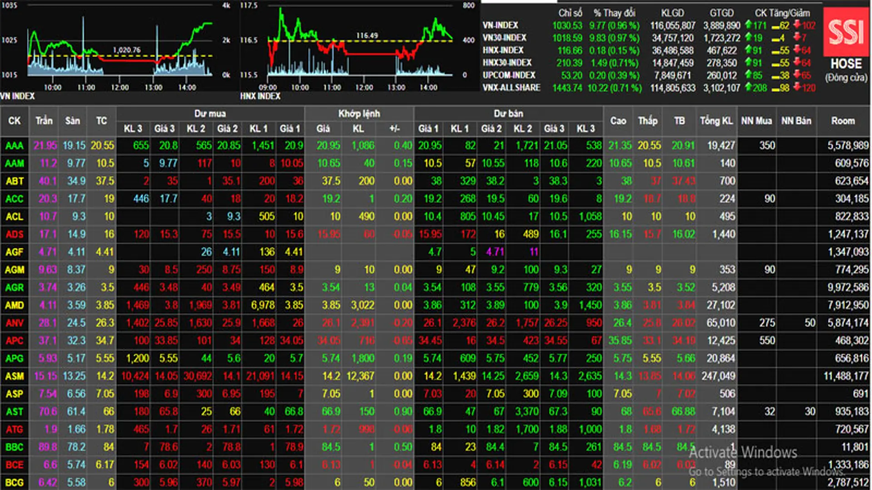
Task: Click ASM matched volume 12,367
Action: pyautogui.click(x=360, y=376)
